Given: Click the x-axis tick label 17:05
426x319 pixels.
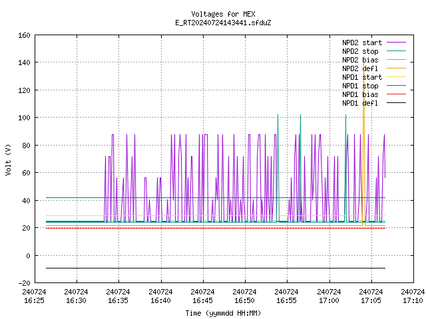Looking at the screenshot, I should [371, 300].
